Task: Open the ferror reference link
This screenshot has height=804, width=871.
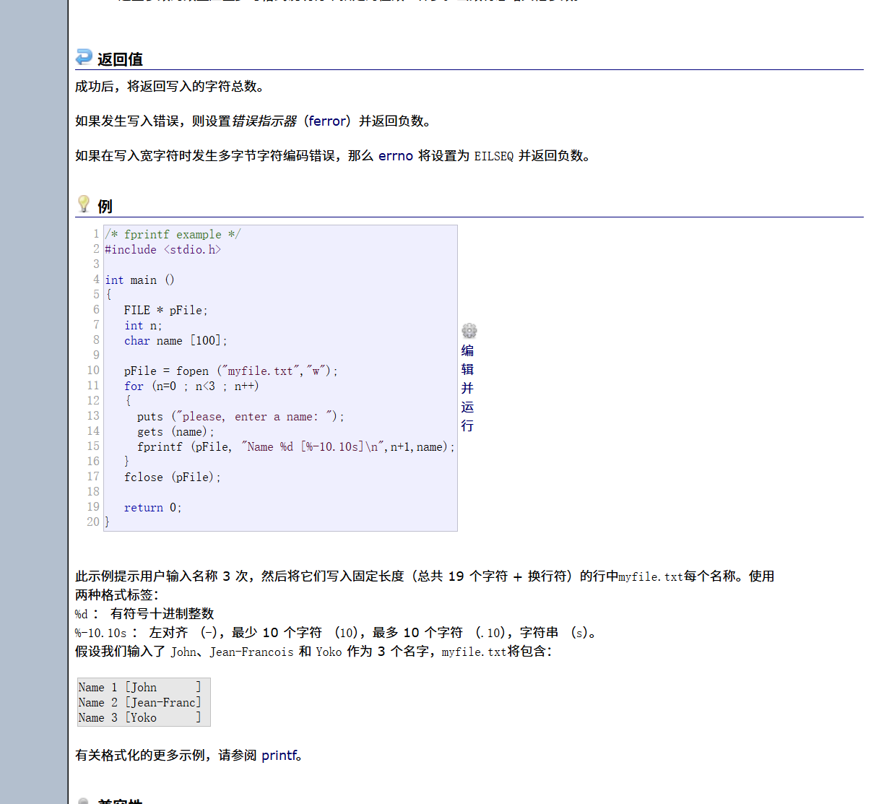Action: point(327,121)
